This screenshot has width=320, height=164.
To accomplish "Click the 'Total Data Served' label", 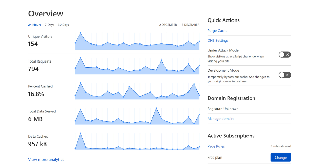I will pos(42,111).
